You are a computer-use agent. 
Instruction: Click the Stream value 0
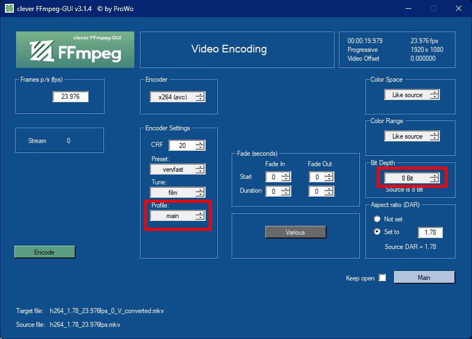(x=69, y=140)
